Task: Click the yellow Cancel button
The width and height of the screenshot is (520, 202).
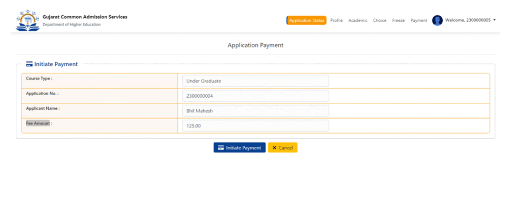Action: click(282, 148)
